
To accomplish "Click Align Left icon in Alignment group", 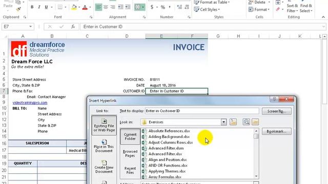I will pos(98,7).
